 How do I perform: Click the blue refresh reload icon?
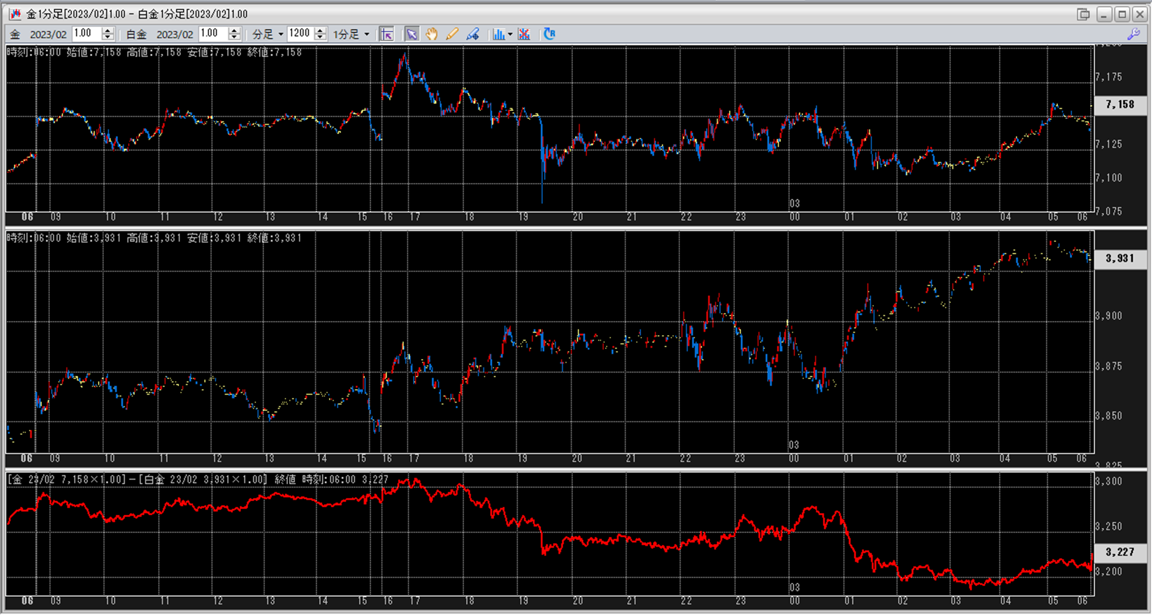pos(549,34)
